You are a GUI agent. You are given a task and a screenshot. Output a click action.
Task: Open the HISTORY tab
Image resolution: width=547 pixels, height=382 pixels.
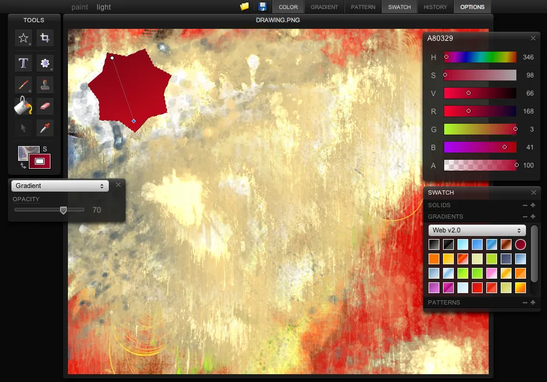435,7
